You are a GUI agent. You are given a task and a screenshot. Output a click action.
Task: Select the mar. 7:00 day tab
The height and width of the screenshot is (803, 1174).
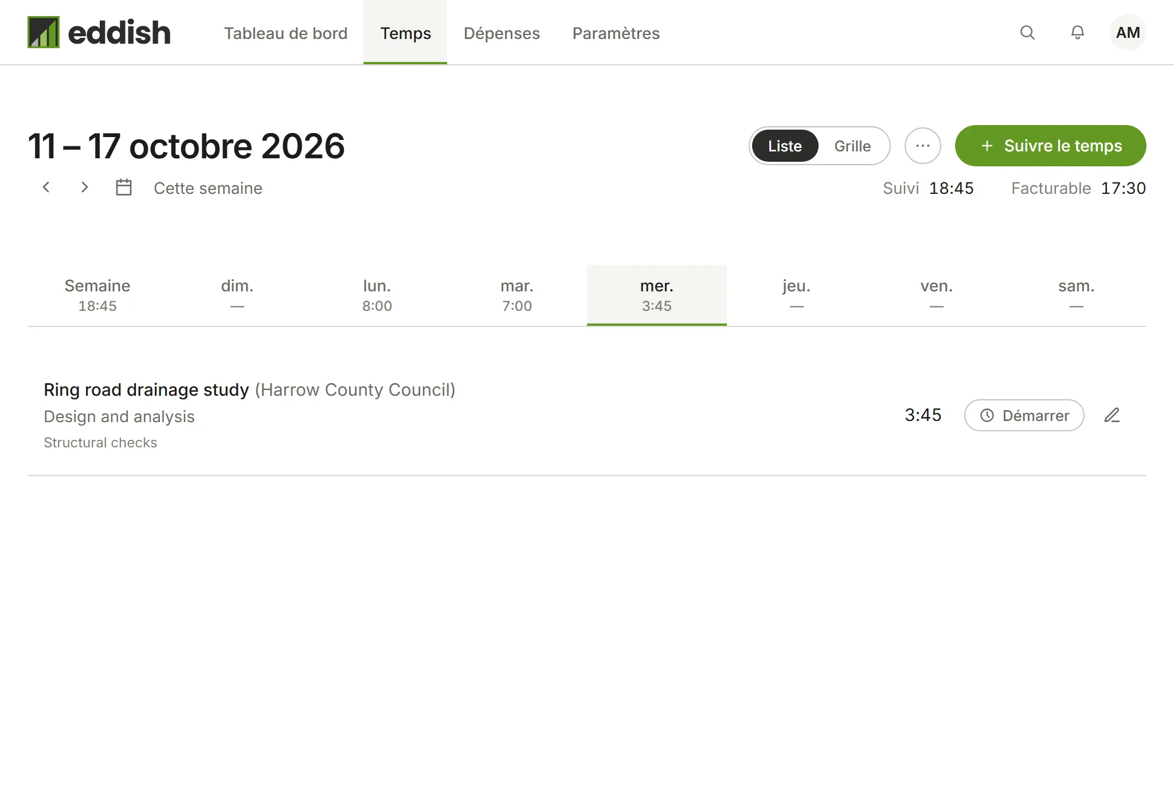(517, 295)
